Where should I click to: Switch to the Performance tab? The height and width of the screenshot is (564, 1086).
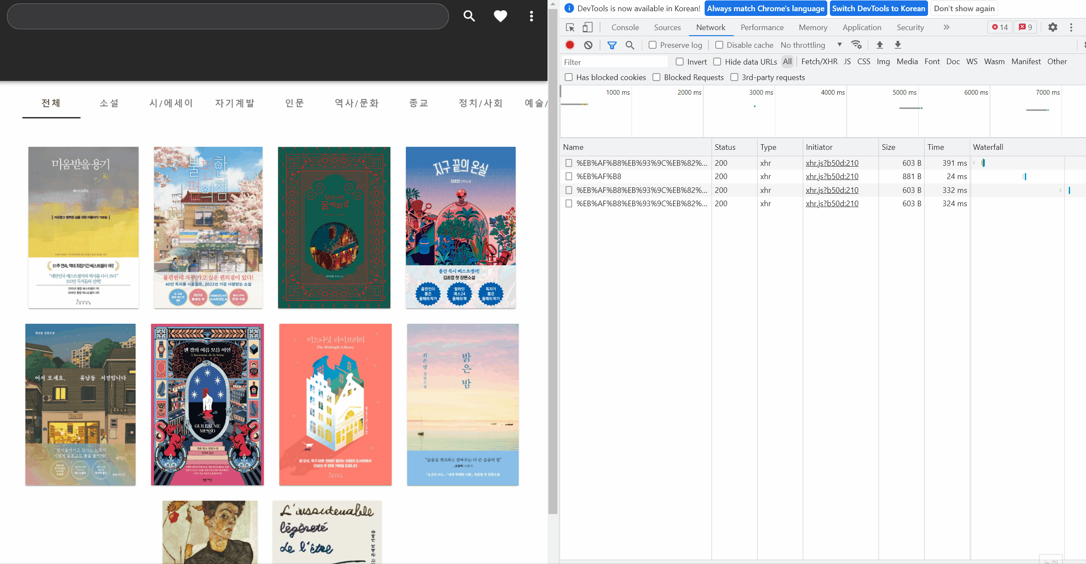762,28
